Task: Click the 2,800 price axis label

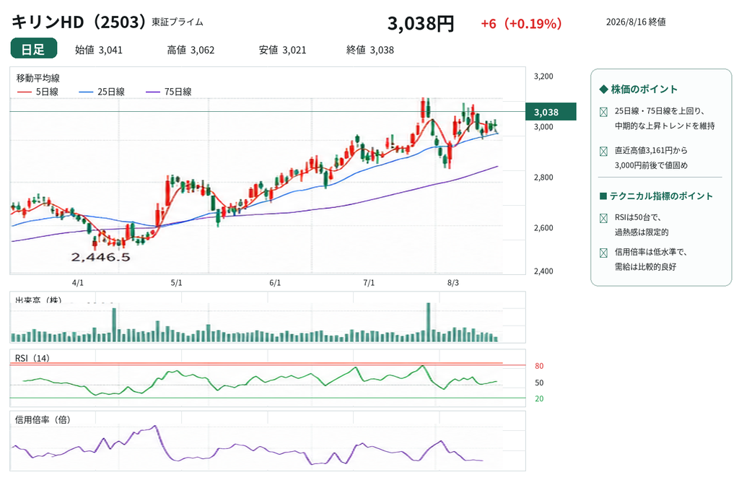Action: [543, 178]
